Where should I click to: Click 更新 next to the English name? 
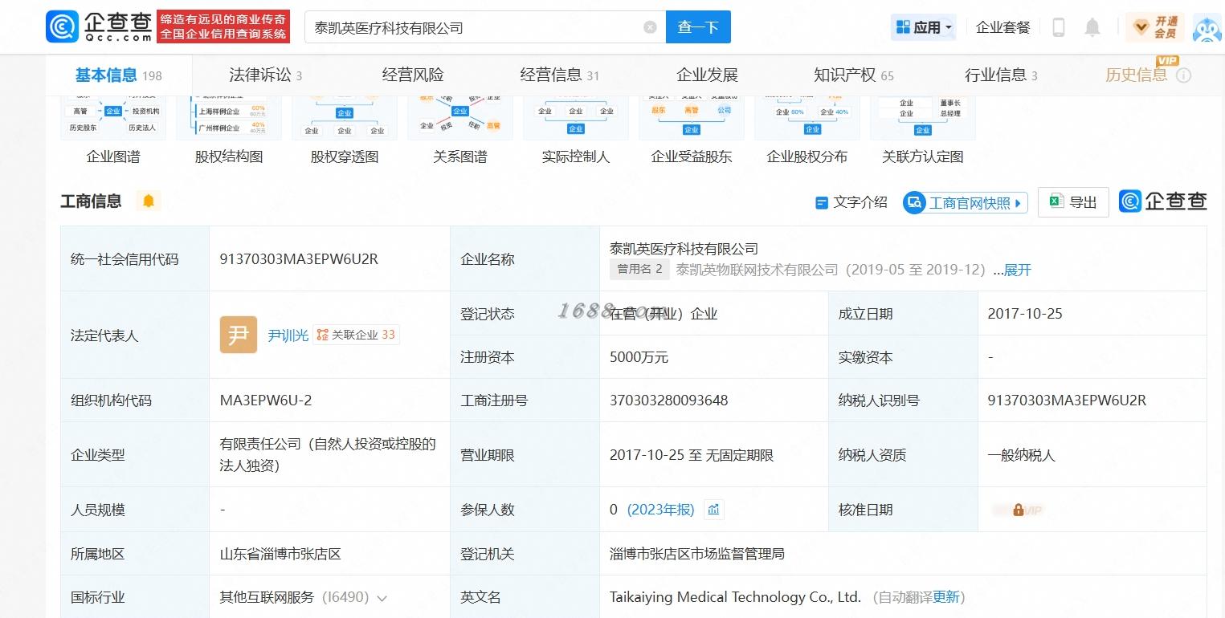[x=946, y=597]
